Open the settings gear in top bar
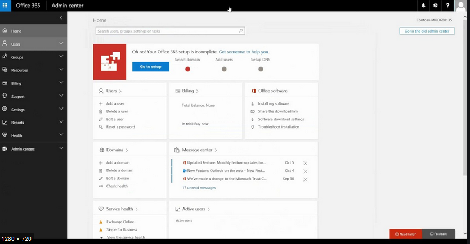Viewport: 470px width, 244px height. [436, 6]
